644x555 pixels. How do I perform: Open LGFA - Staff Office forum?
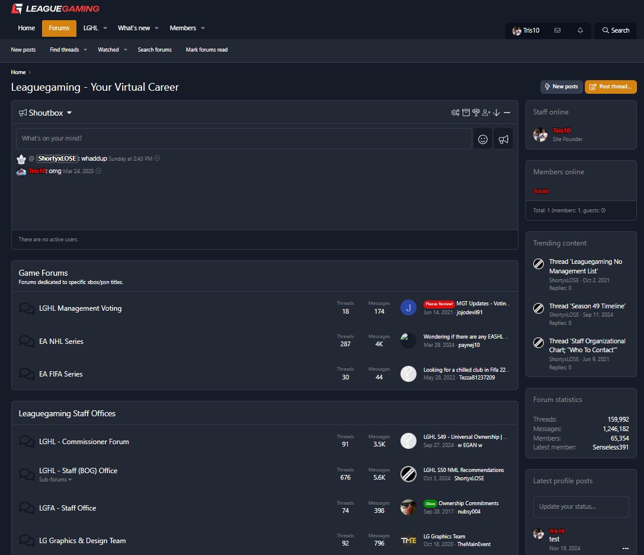click(68, 508)
